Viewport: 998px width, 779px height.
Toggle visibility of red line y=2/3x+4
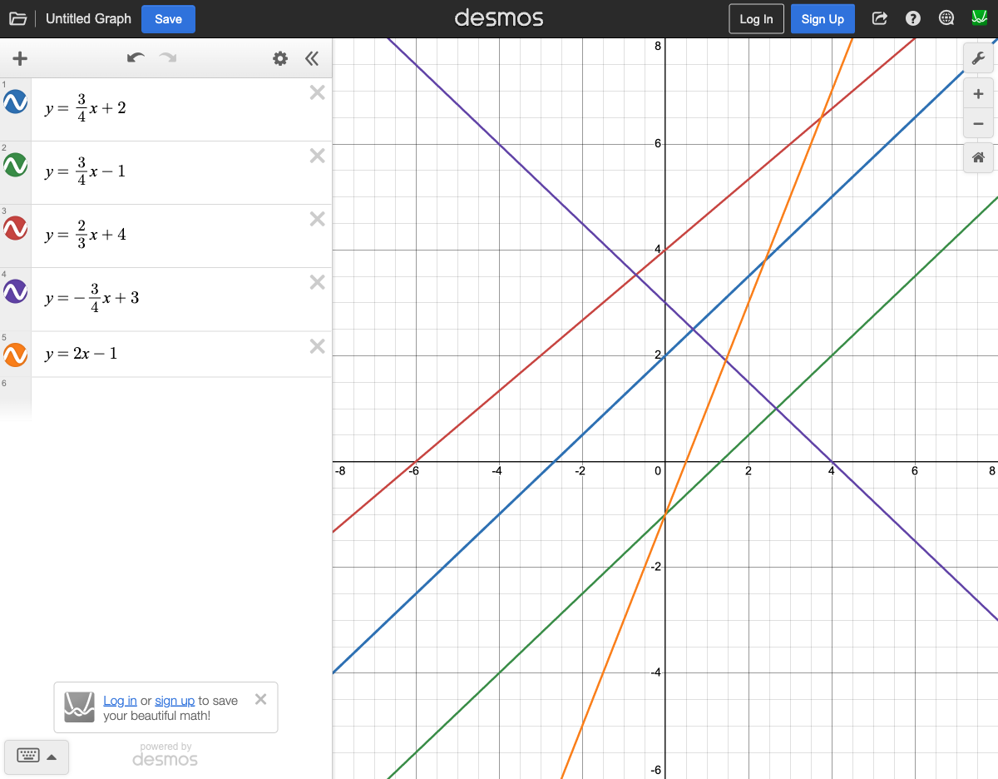tap(16, 229)
